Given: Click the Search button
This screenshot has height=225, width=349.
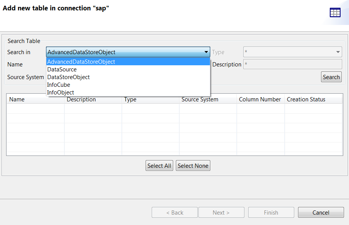Looking at the screenshot, I should [x=331, y=77].
